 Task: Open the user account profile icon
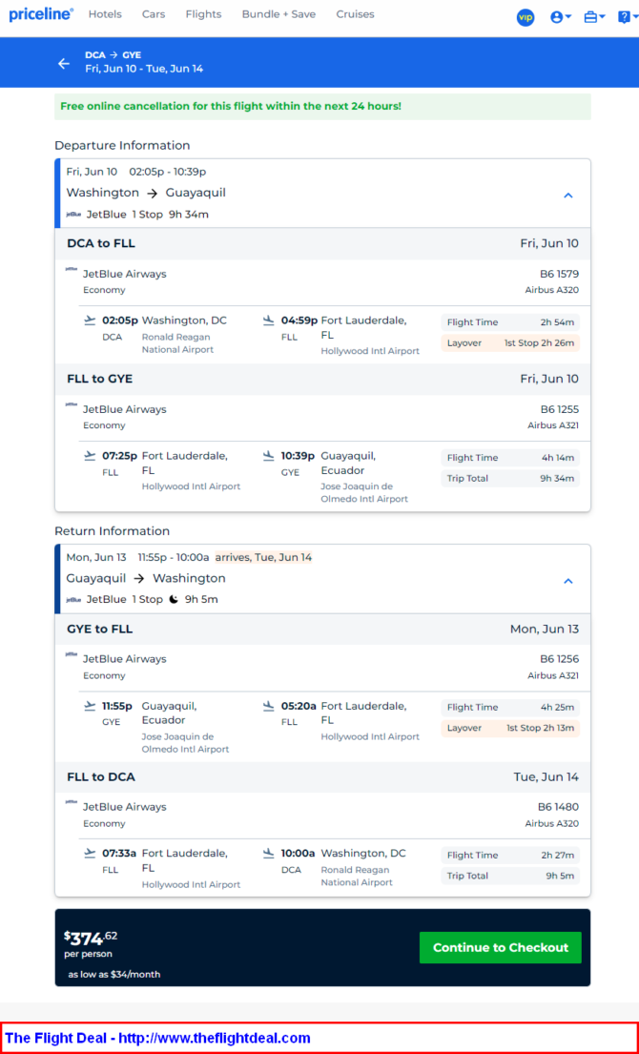pyautogui.click(x=561, y=17)
